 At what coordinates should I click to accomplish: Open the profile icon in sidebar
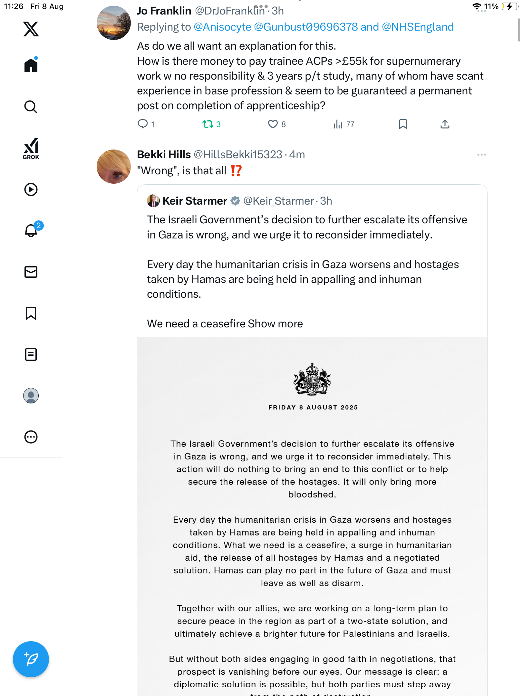point(31,396)
